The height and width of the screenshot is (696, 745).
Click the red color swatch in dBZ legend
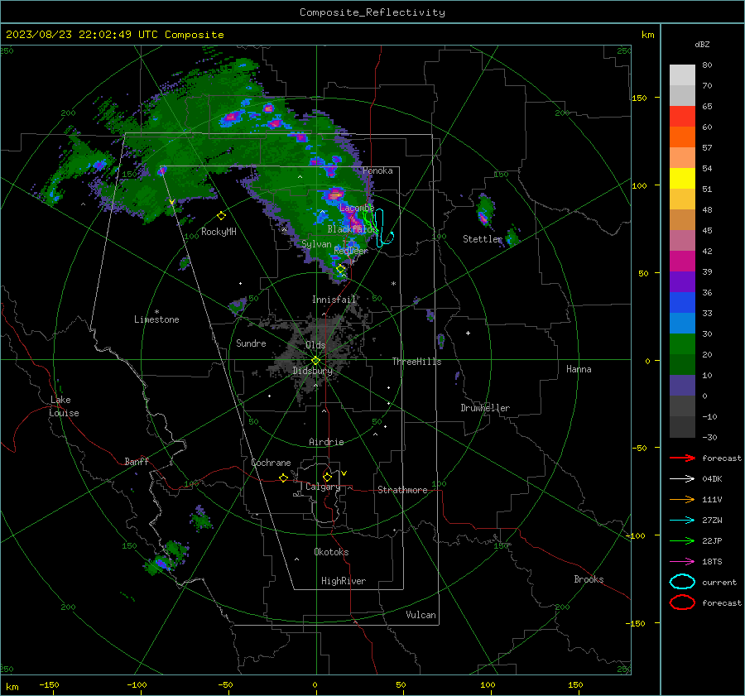point(682,116)
